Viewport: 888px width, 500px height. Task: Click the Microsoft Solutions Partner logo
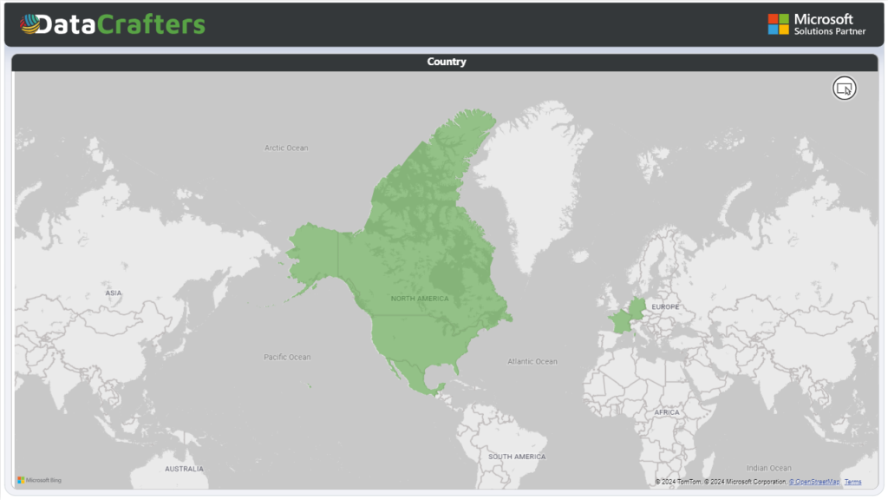tap(816, 24)
